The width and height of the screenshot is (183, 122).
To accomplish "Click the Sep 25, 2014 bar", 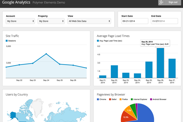I will point(149,70).
